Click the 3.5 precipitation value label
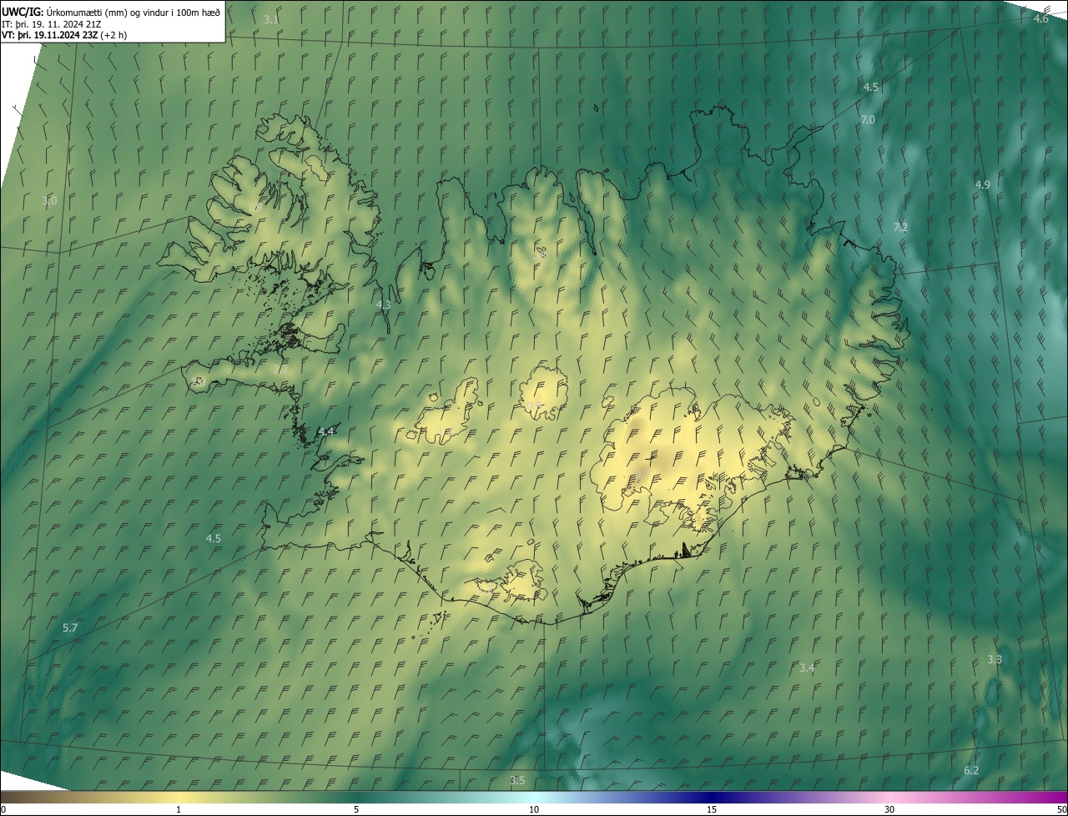 click(517, 780)
